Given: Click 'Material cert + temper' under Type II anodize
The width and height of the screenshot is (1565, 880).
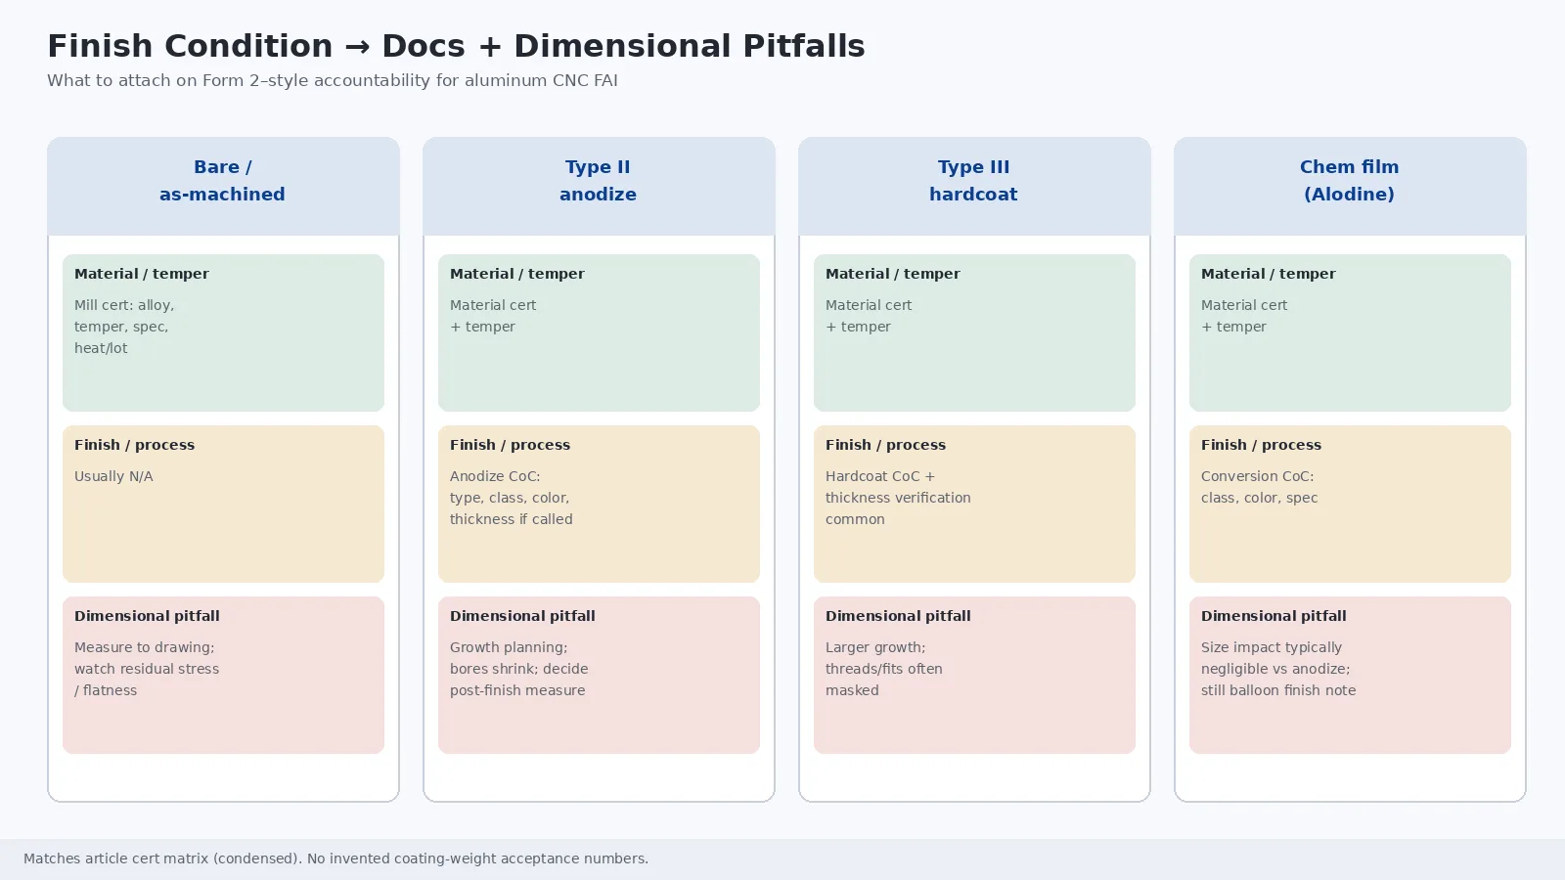Looking at the screenshot, I should click(x=493, y=316).
